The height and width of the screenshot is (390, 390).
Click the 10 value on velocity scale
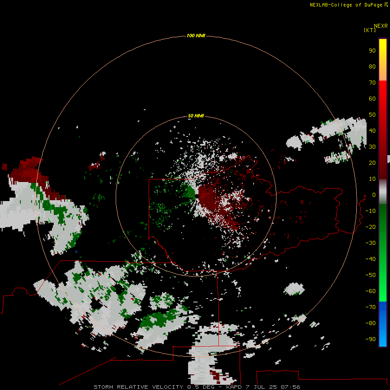pyautogui.click(x=372, y=179)
